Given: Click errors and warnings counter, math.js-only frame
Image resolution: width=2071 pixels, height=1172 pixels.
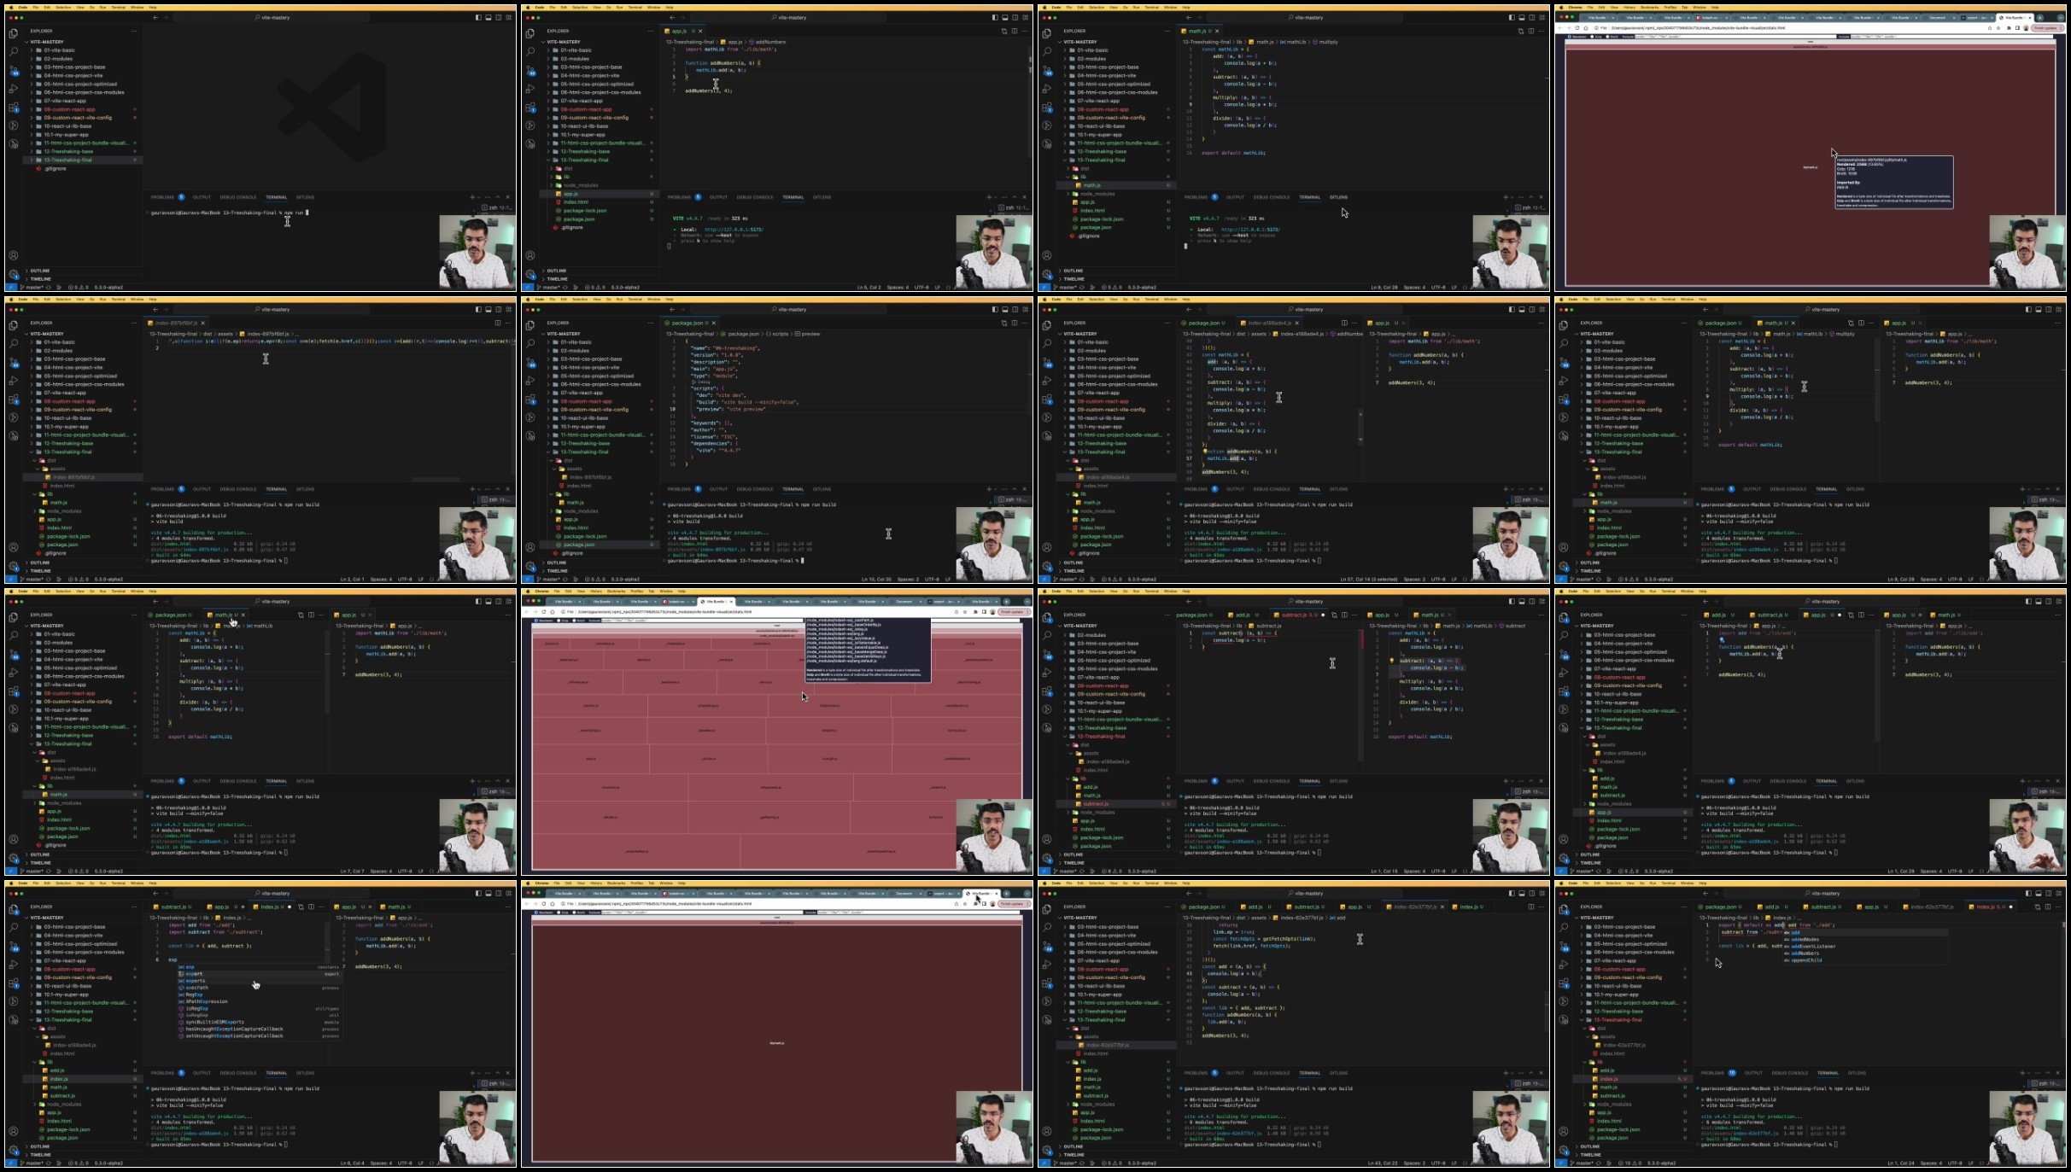Looking at the screenshot, I should (x=1114, y=287).
